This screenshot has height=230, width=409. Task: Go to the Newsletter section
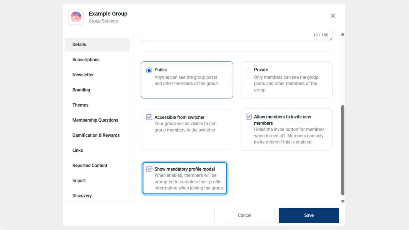(83, 75)
